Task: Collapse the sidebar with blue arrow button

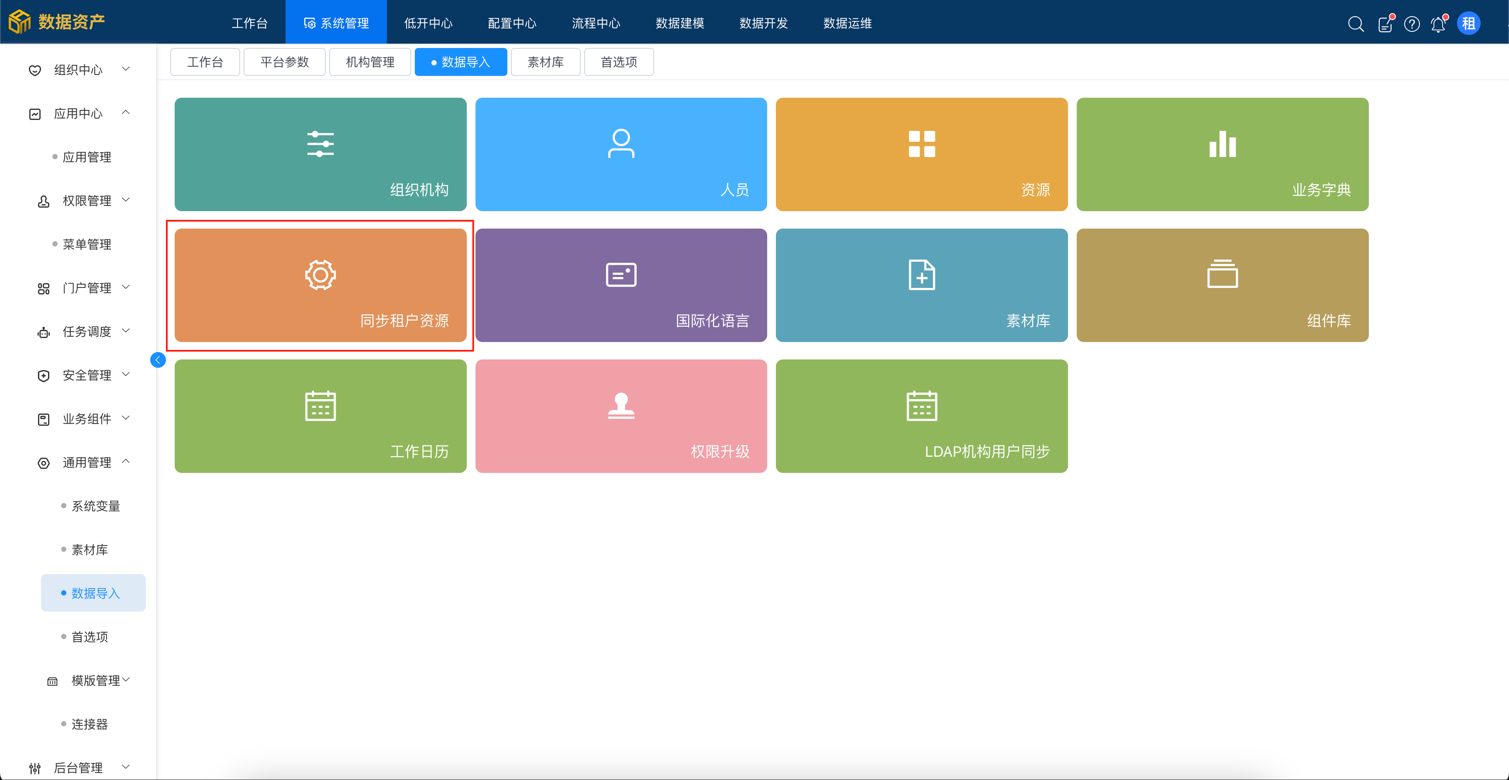Action: coord(158,360)
